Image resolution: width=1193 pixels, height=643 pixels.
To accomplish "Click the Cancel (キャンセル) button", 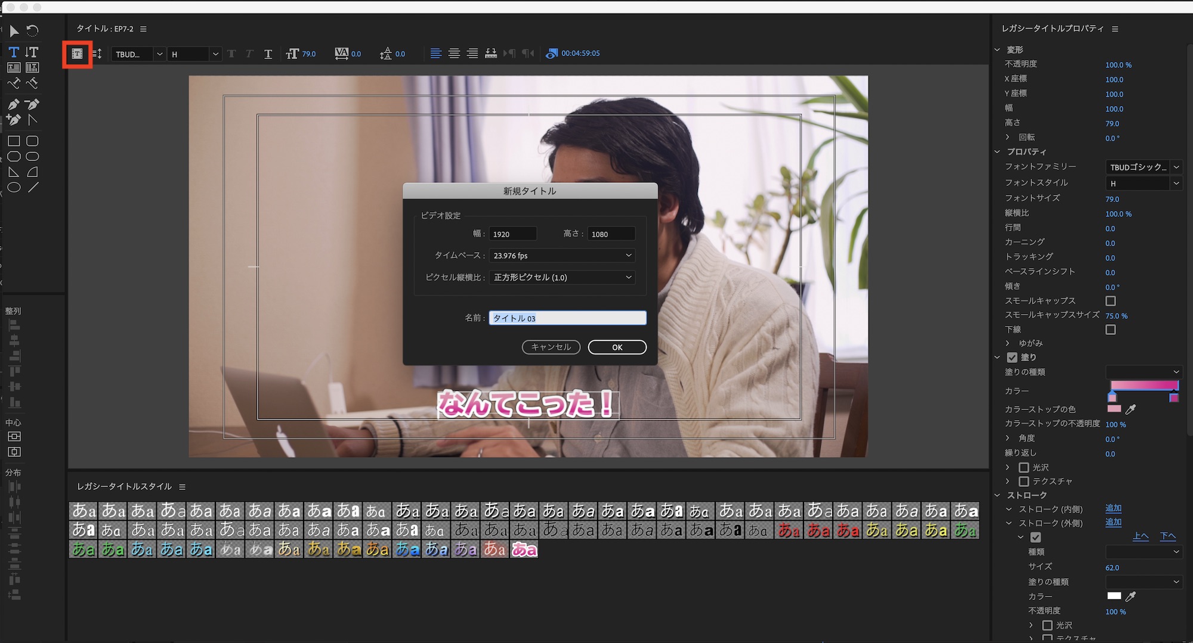I will click(551, 347).
